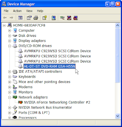Click the Ports (COM & LPT) icon
The width and height of the screenshot is (122, 127).
[x=15, y=112]
